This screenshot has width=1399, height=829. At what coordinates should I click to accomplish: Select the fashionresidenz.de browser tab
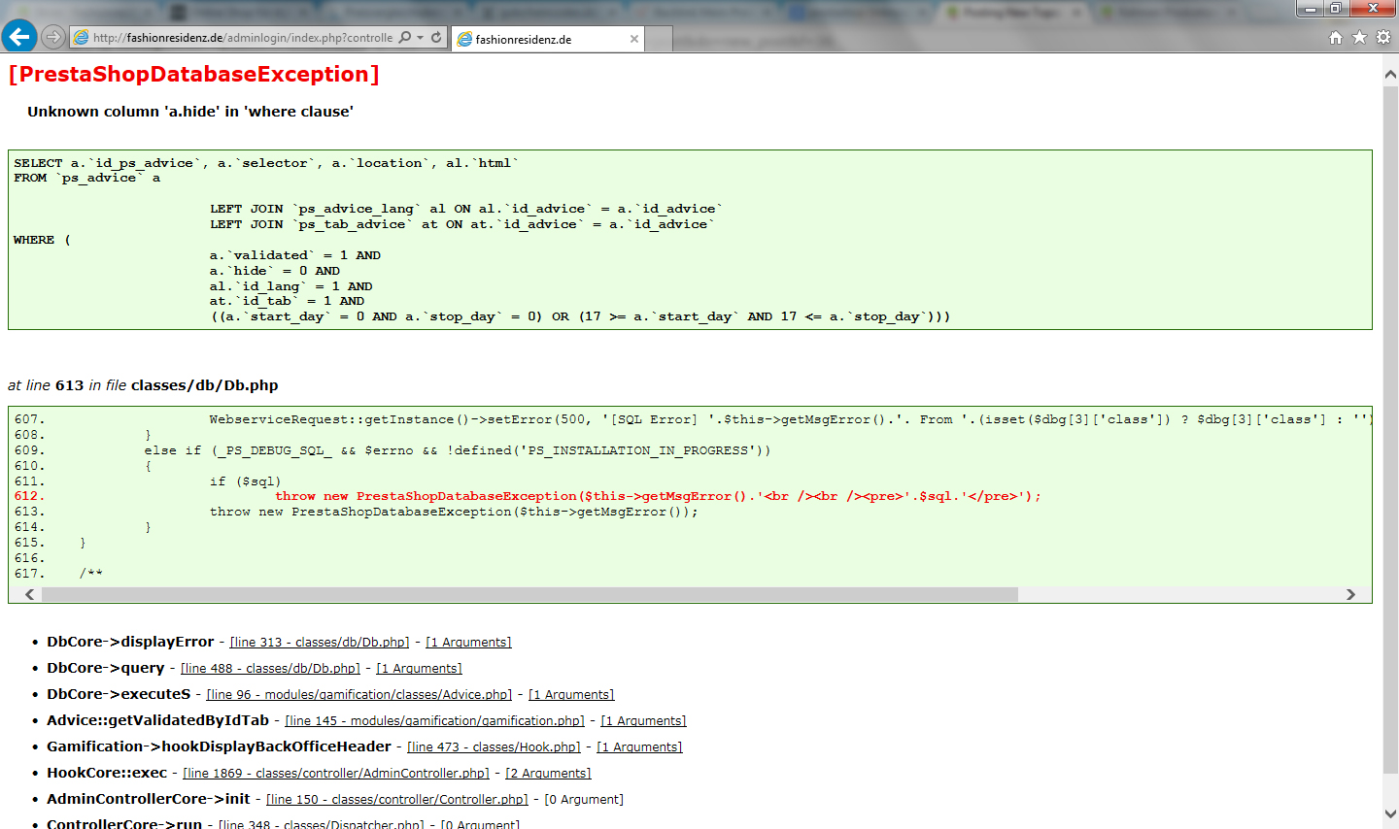[x=548, y=39]
